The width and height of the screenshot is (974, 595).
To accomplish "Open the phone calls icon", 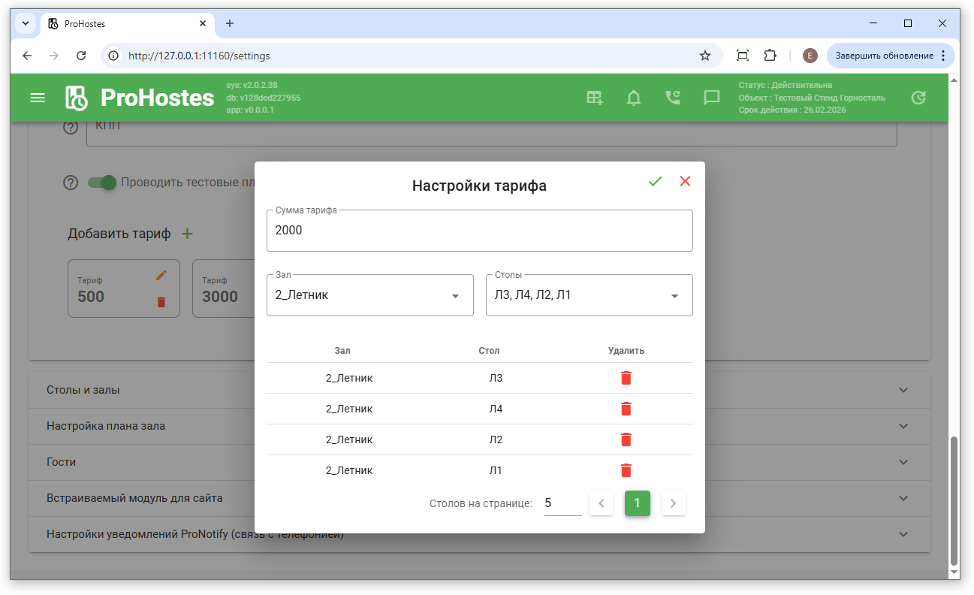I will click(x=673, y=98).
